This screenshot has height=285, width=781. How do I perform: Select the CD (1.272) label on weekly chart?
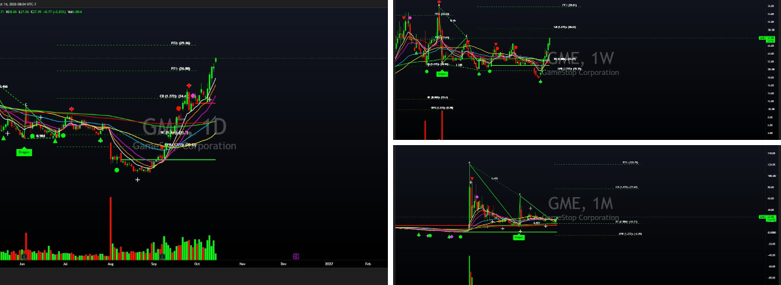(565, 27)
